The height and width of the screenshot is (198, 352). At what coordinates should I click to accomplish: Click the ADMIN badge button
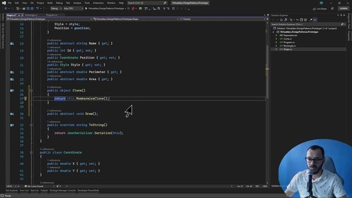click(x=343, y=9)
